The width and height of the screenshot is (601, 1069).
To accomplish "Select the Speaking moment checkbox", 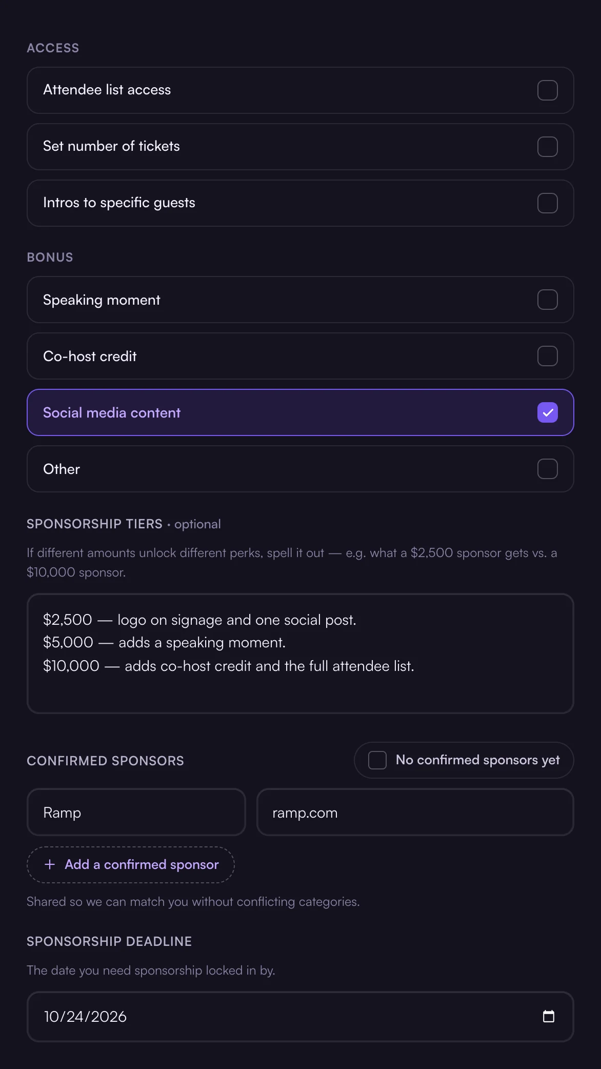I will pyautogui.click(x=547, y=300).
